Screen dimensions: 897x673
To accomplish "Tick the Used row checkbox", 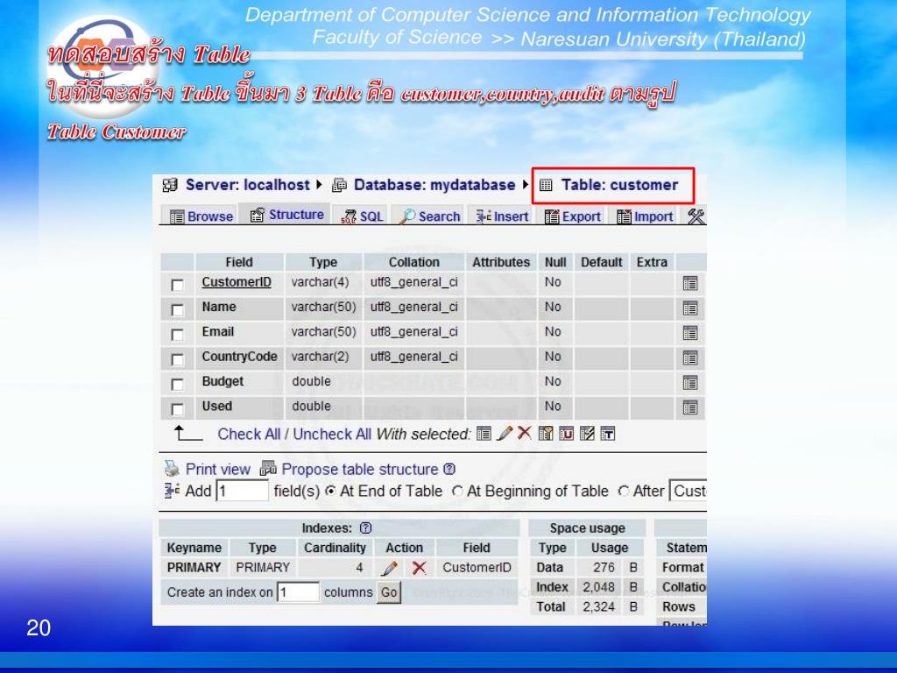I will (x=177, y=408).
